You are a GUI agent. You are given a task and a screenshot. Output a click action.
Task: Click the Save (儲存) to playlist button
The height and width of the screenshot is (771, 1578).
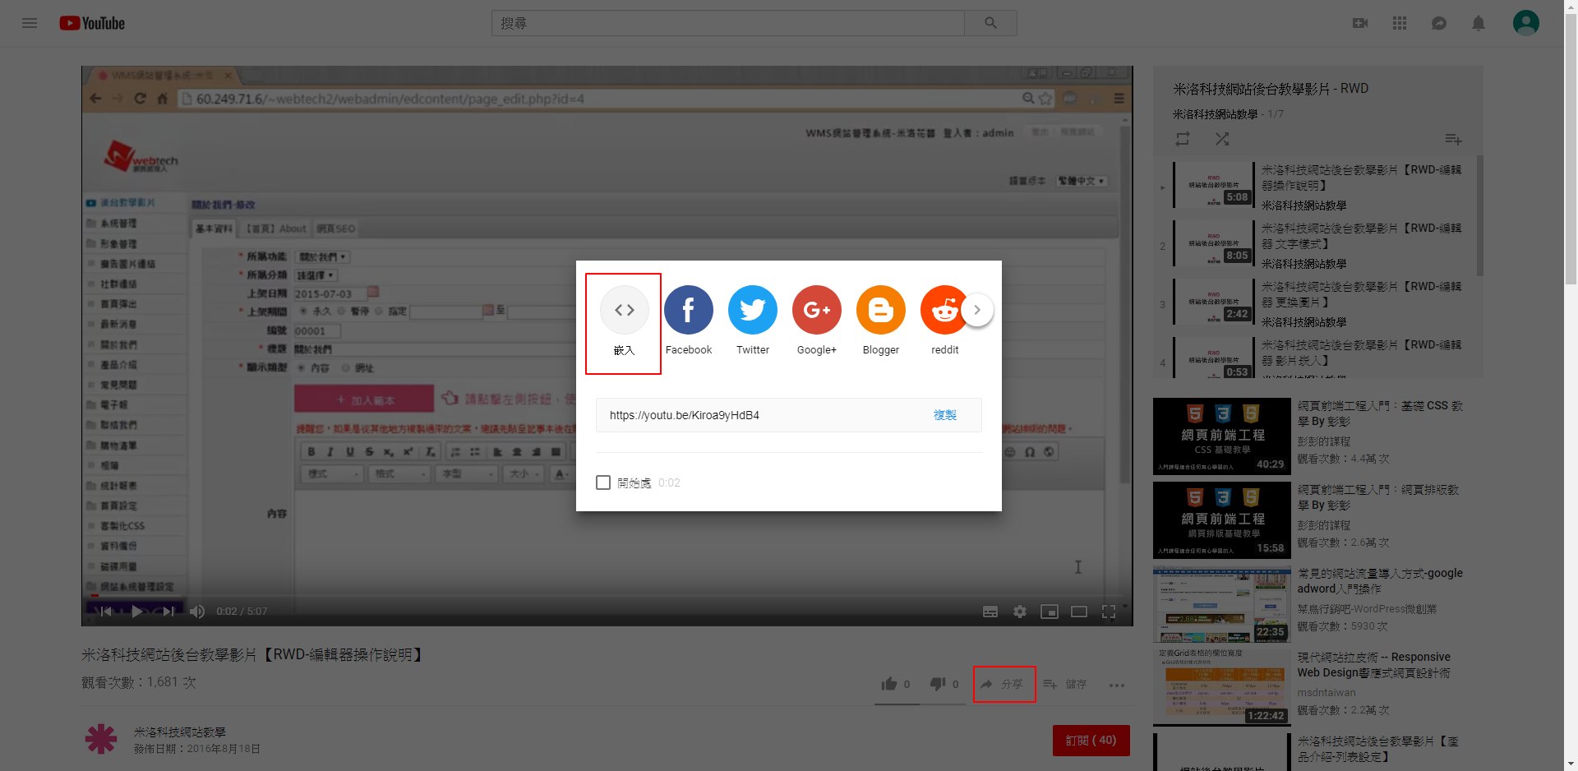click(1065, 684)
